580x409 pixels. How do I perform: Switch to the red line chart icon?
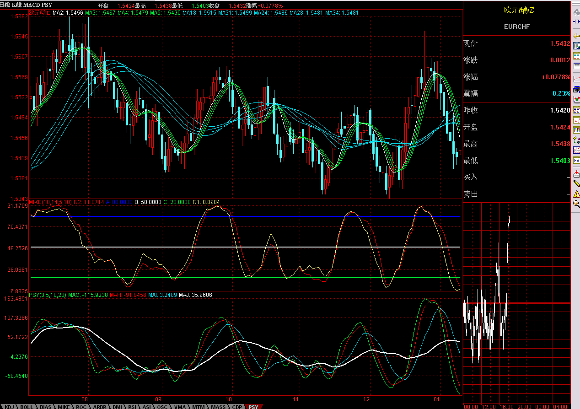point(577,79)
